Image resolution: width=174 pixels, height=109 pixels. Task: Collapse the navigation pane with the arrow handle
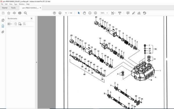tap(37, 62)
